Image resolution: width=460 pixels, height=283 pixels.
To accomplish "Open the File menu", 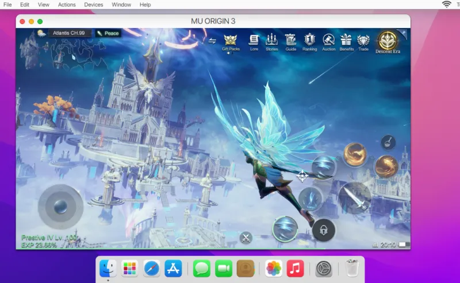I will 7,5.
